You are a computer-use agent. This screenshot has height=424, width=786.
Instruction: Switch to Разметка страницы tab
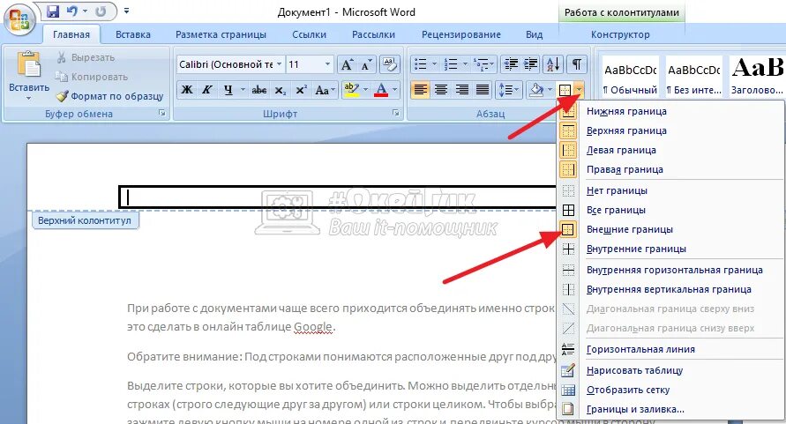point(221,34)
